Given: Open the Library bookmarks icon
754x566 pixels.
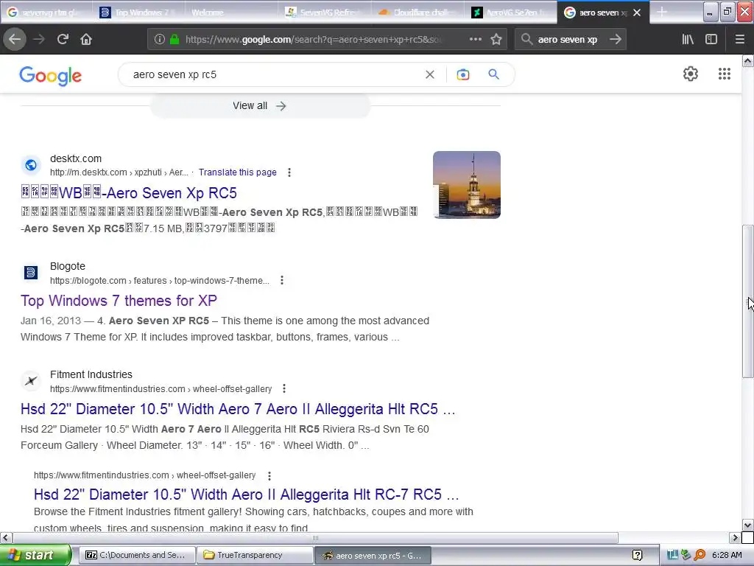Looking at the screenshot, I should [688, 39].
